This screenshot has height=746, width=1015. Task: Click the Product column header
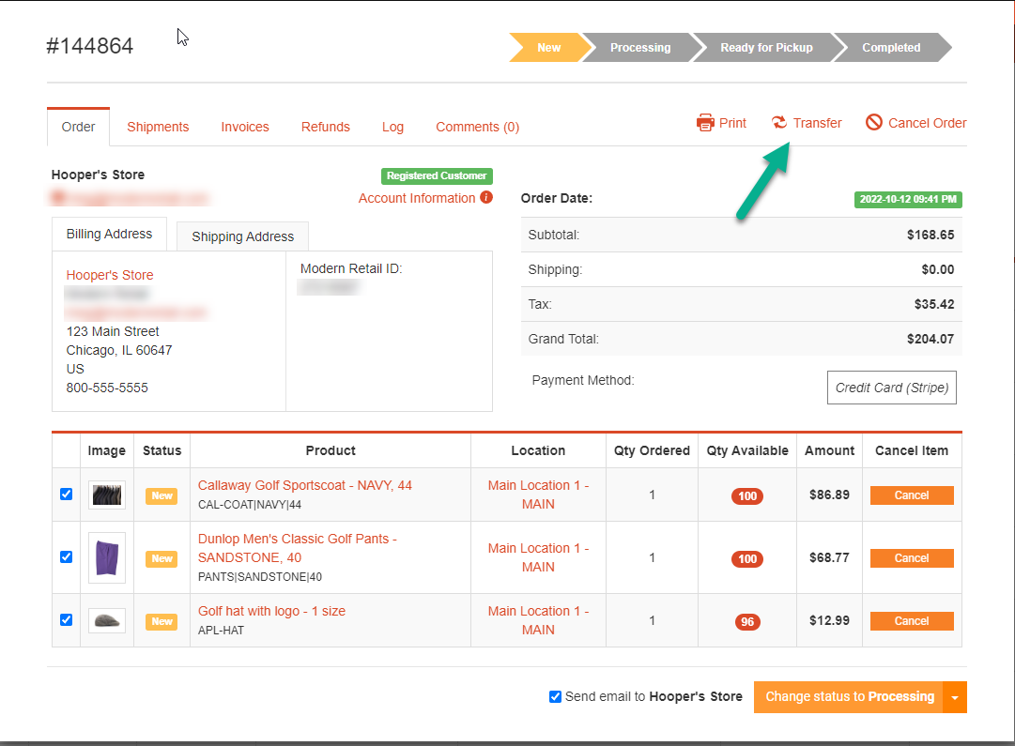coord(331,450)
